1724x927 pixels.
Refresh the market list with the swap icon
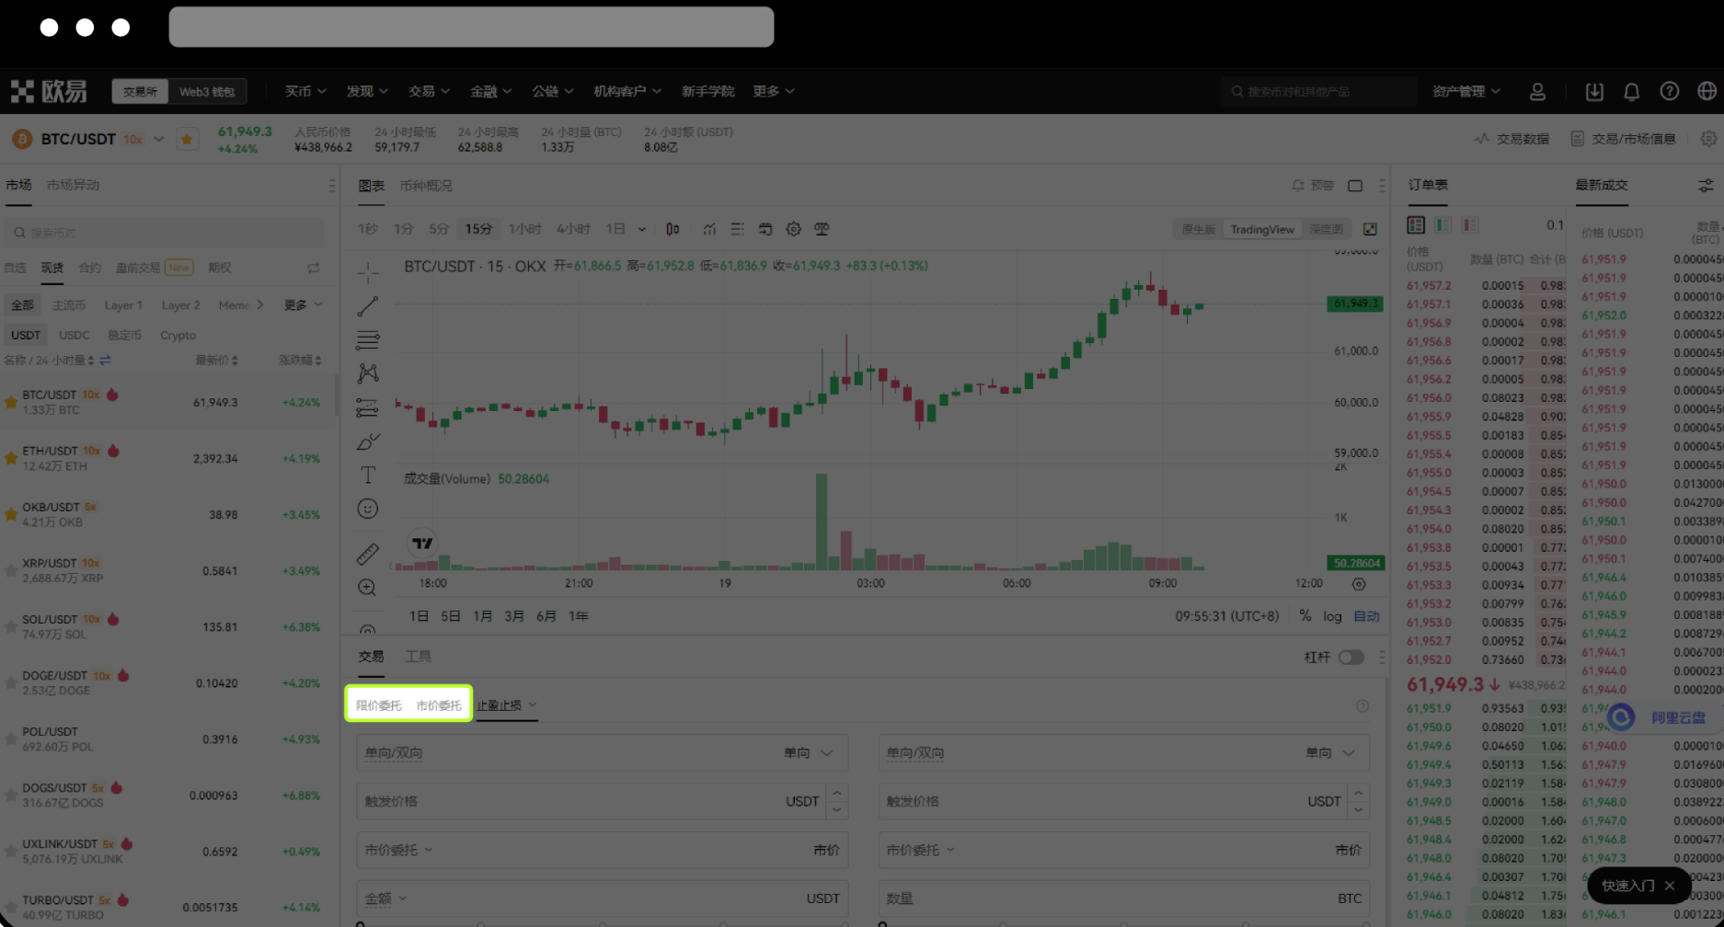pyautogui.click(x=314, y=268)
